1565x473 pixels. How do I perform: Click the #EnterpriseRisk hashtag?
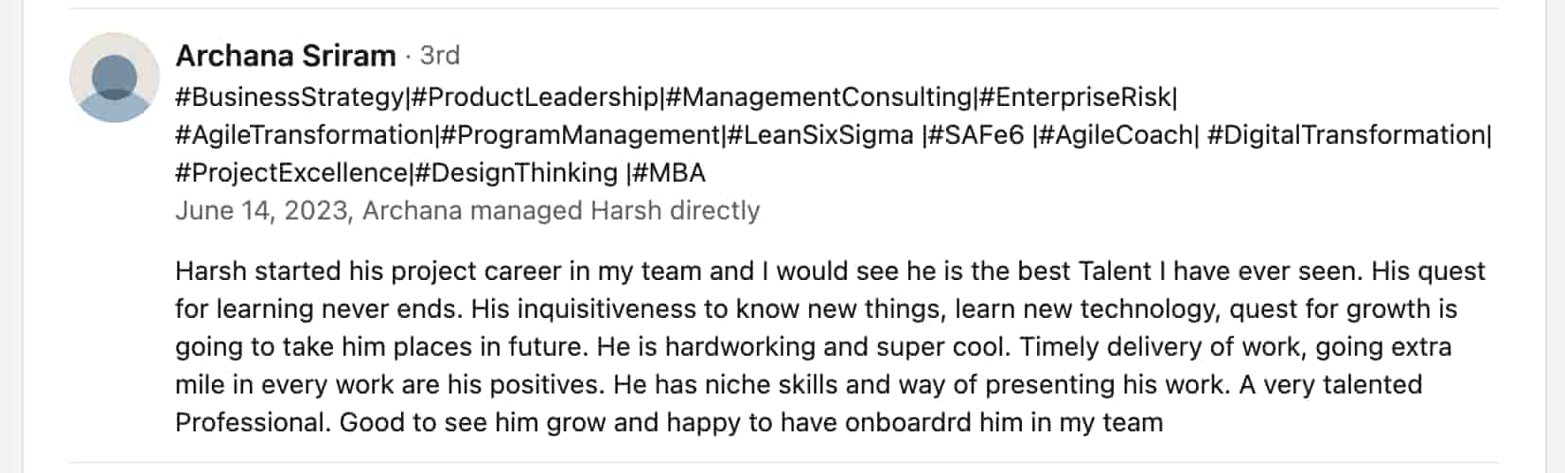coord(1075,97)
